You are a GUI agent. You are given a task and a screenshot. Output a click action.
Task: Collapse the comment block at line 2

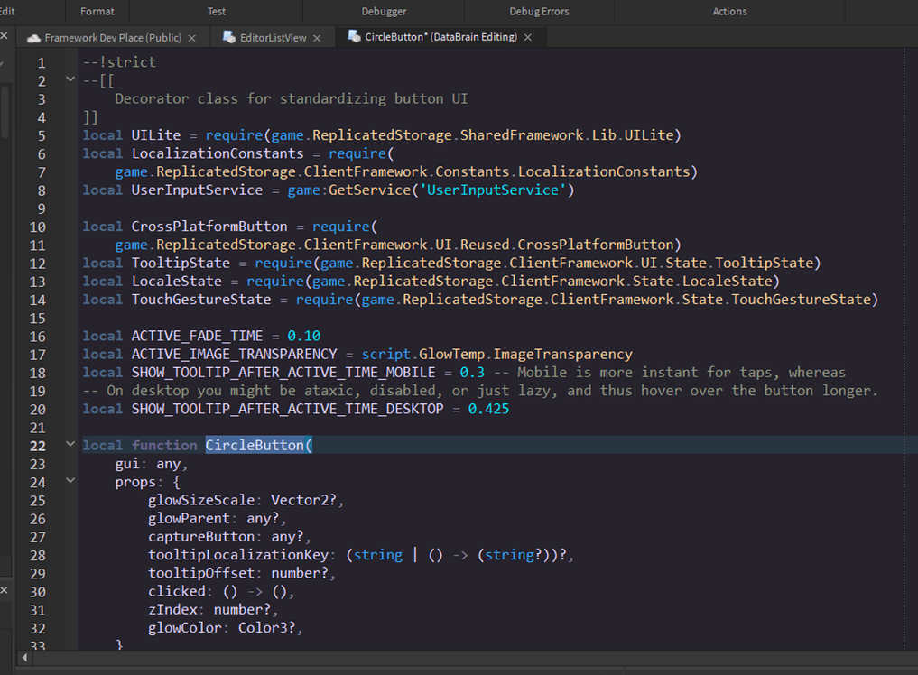(70, 79)
